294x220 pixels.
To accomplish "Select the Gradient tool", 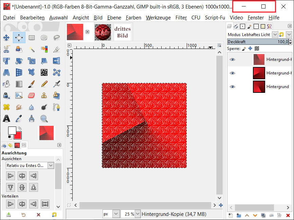I will tap(19, 84).
